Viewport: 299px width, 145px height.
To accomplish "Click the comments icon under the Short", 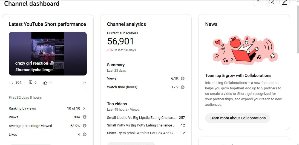I will point(30,83).
